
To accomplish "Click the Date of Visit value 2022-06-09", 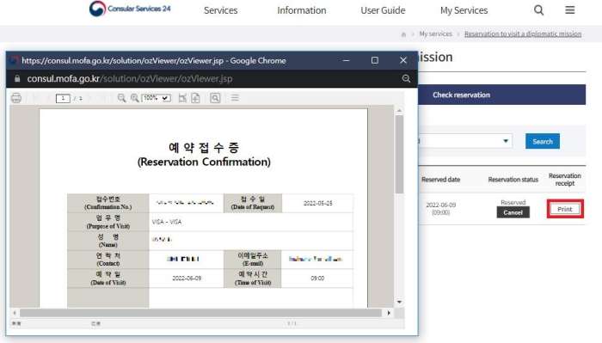I will [187, 279].
